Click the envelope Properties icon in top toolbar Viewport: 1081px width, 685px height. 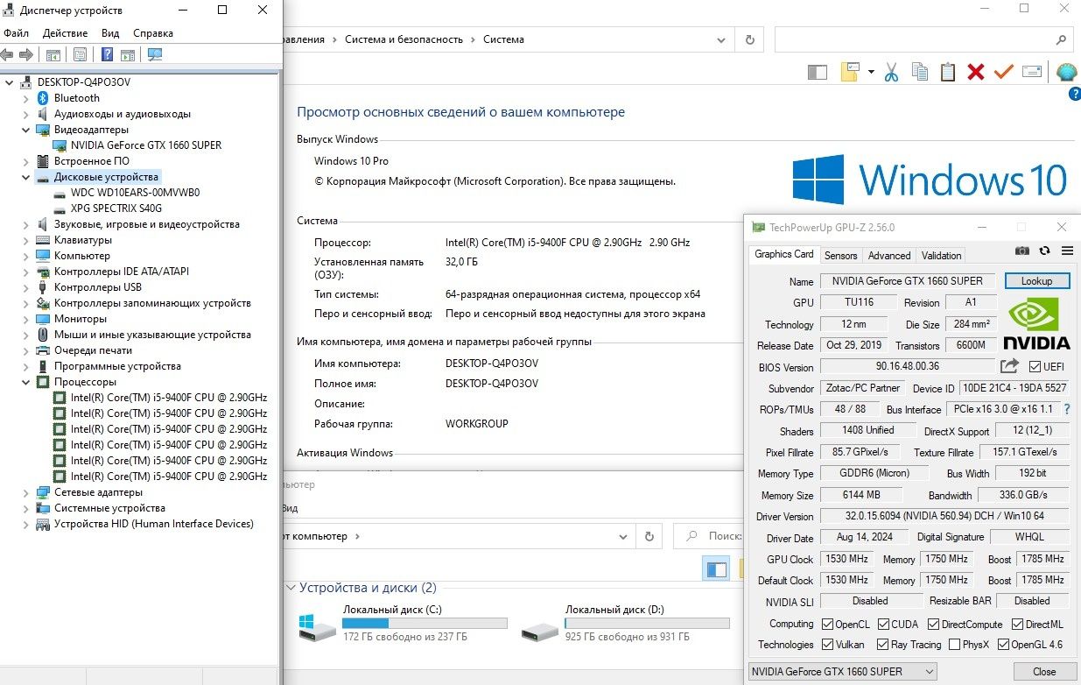(1032, 72)
